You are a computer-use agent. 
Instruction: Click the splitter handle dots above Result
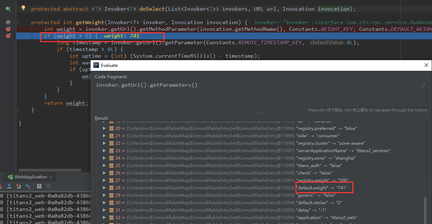point(261,114)
